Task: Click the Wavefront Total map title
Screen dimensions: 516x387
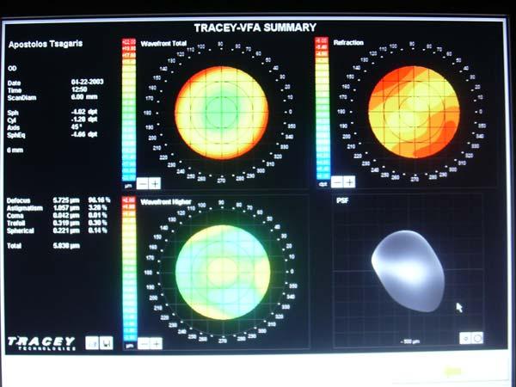Action: [163, 44]
